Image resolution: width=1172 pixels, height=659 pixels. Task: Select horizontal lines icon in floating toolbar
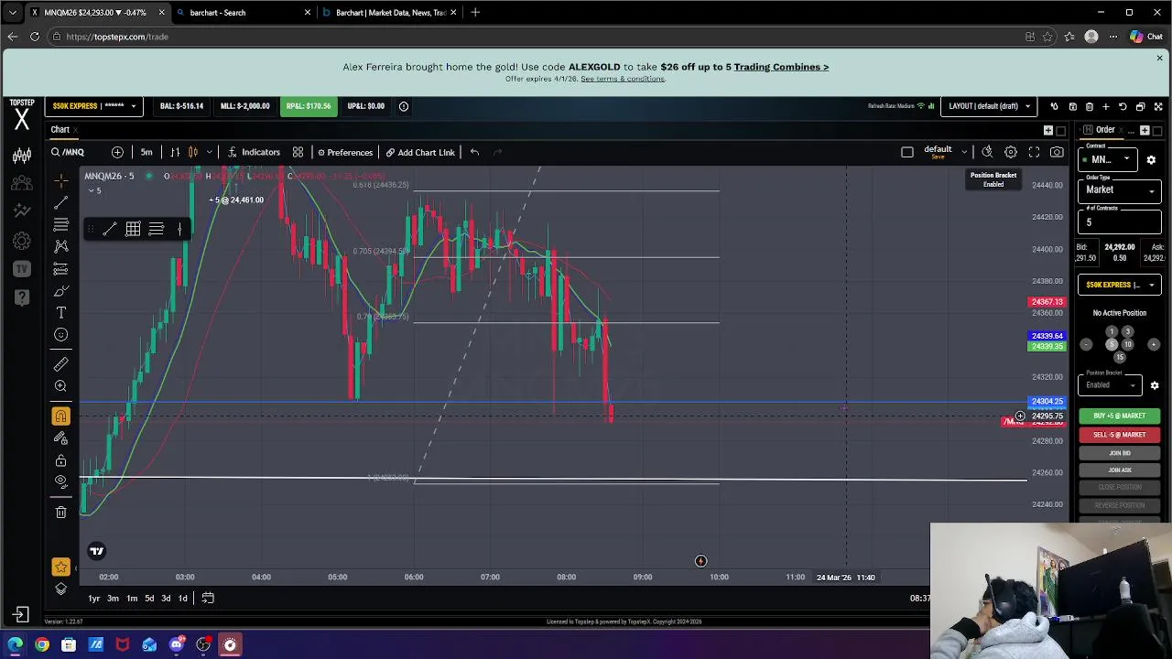click(x=157, y=229)
